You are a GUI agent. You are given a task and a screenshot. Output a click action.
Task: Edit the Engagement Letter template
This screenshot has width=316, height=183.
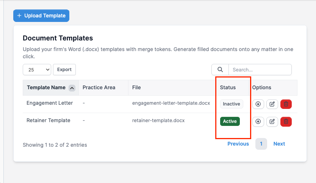[x=272, y=104]
